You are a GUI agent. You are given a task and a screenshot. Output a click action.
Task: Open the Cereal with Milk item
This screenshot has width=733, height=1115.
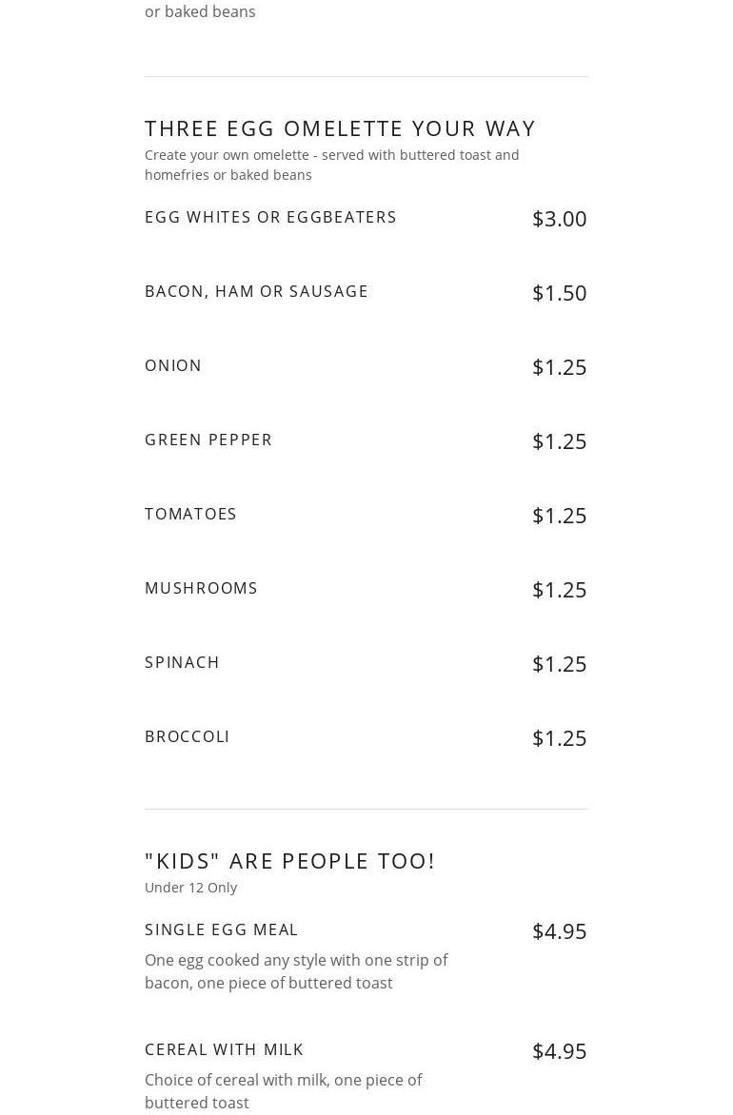click(x=224, y=1049)
